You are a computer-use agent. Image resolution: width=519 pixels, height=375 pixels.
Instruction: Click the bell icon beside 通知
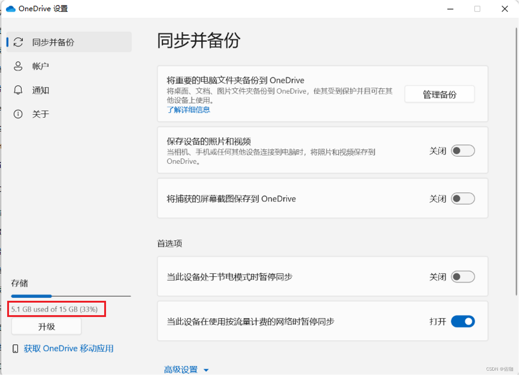point(18,90)
